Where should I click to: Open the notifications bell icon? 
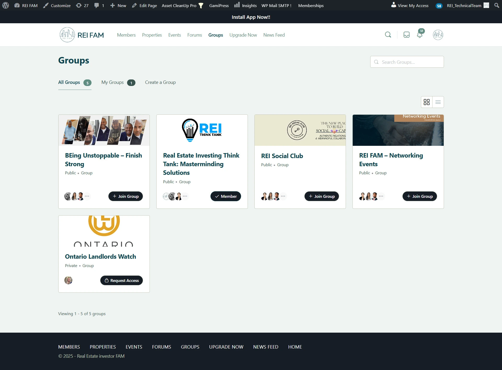tap(420, 35)
